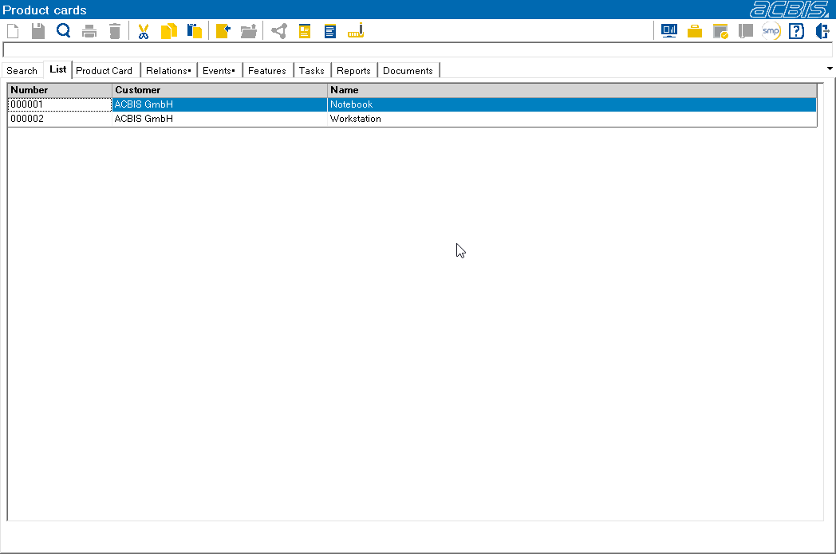Click the window with checkmark icon
The image size is (836, 554).
pyautogui.click(x=720, y=31)
